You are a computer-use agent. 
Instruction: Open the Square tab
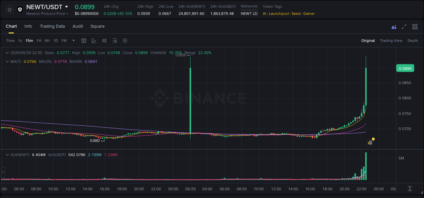click(97, 26)
